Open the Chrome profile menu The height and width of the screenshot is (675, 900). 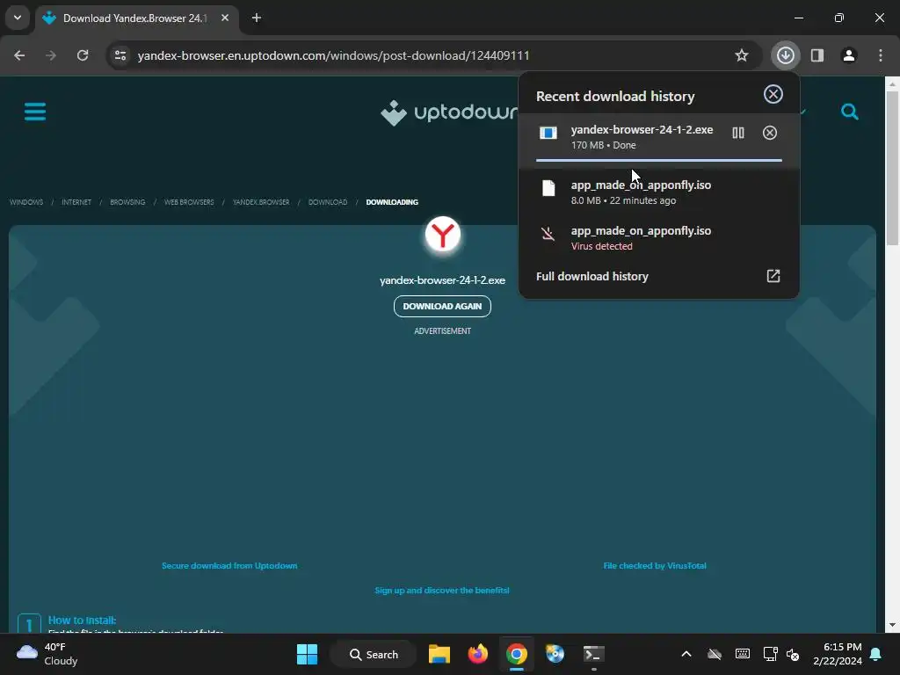pos(849,55)
